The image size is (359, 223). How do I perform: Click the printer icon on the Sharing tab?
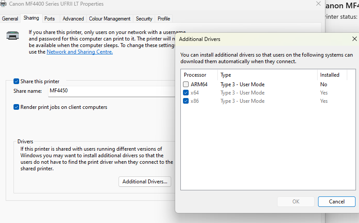click(13, 35)
